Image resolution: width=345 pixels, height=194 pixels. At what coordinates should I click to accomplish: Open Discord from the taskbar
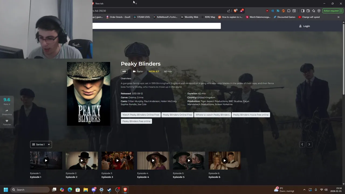94,190
